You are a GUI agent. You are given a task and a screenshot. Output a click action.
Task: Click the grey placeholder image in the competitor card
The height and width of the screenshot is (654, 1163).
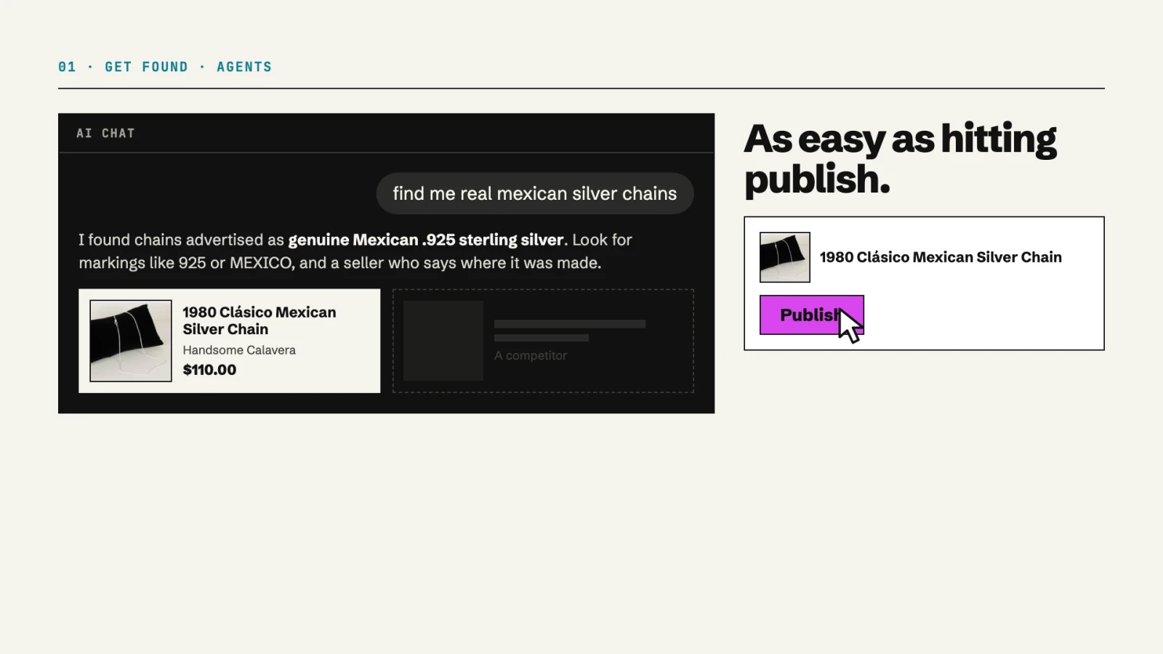pyautogui.click(x=443, y=341)
